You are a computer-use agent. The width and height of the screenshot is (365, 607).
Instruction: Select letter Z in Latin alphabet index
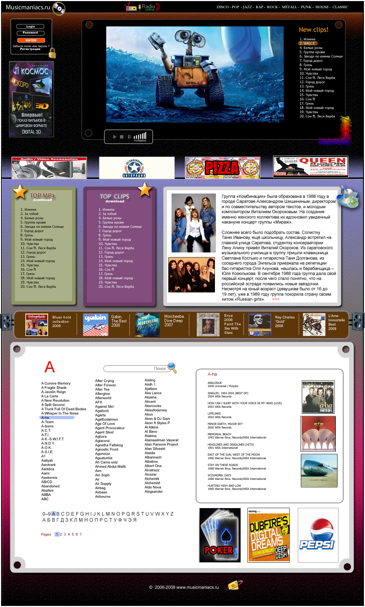(172, 514)
